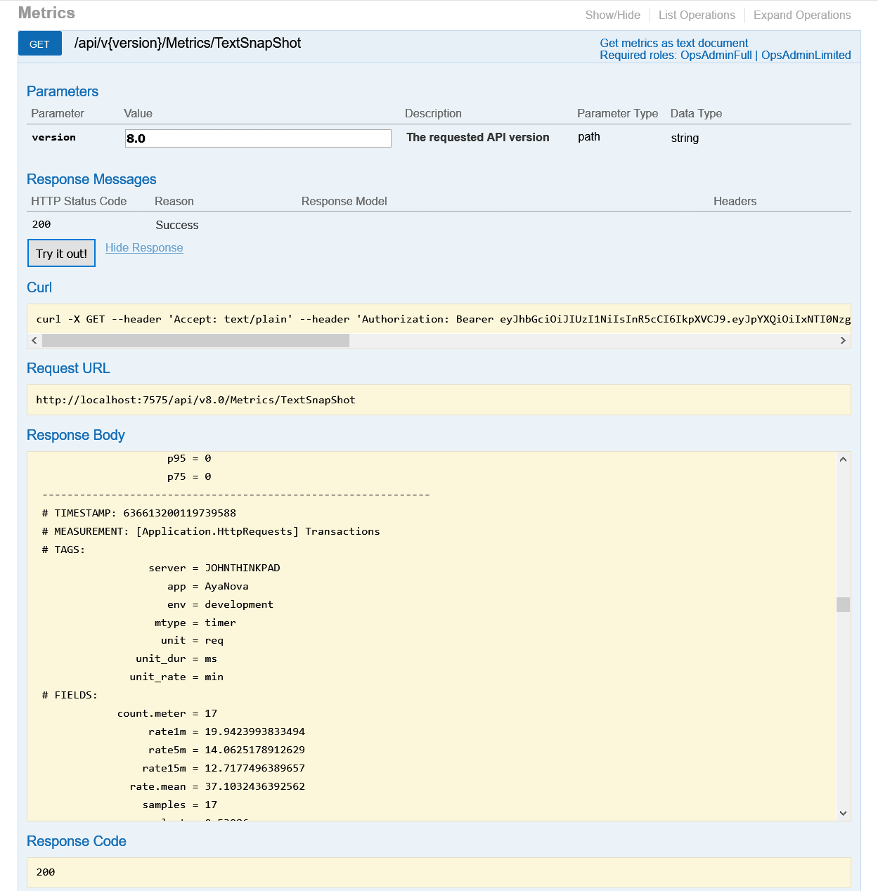Click the '# TAGS:' line
This screenshot has width=878, height=891.
point(63,549)
